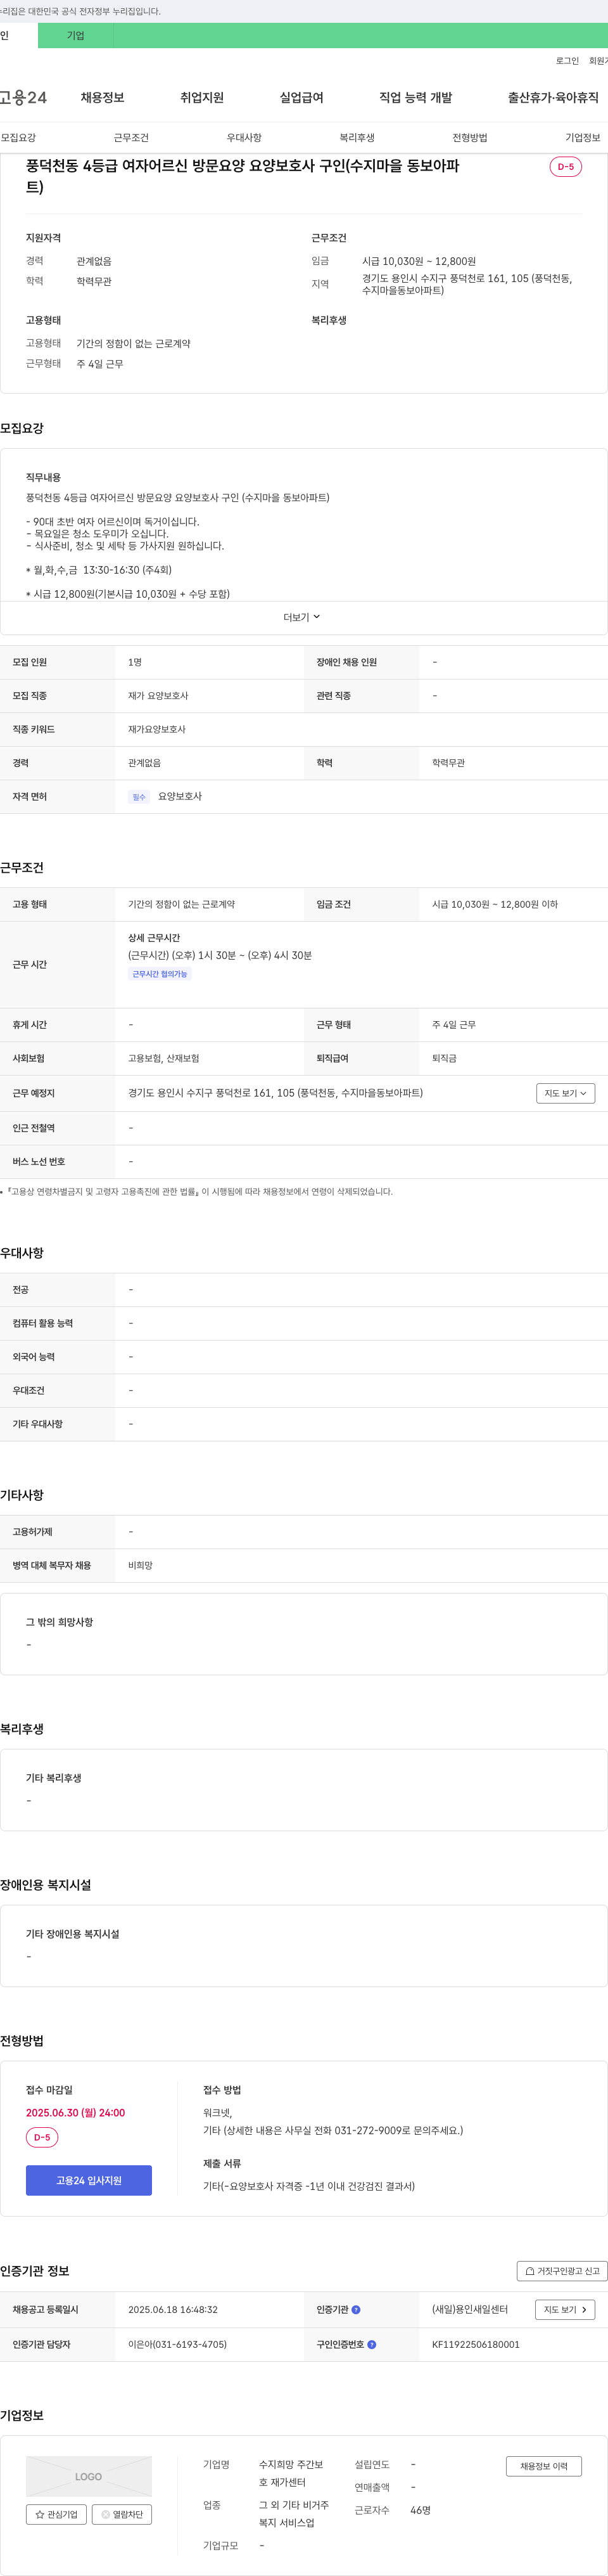Expand 지도 보기 for 근무 예정지
This screenshot has width=608, height=2576.
[x=565, y=1093]
